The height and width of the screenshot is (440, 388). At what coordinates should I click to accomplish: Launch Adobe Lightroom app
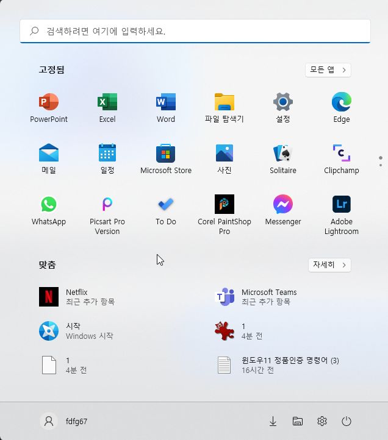click(x=342, y=215)
